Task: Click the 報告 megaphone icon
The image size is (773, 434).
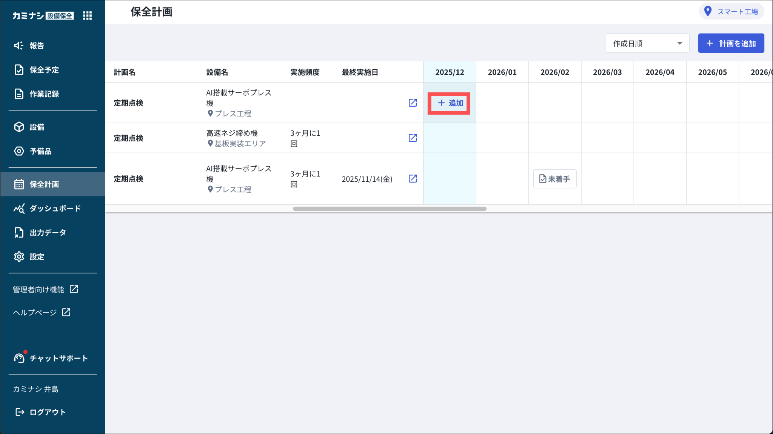Action: coord(19,46)
